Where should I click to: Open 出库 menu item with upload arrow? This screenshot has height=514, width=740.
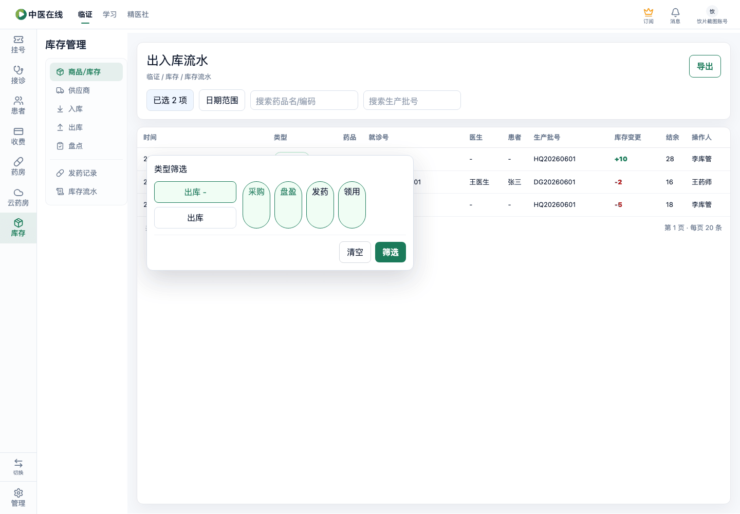pyautogui.click(x=86, y=127)
